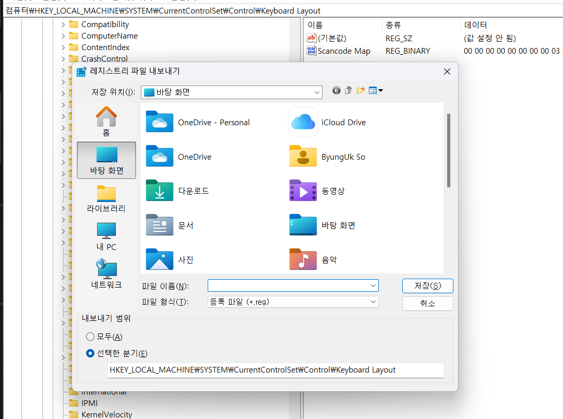Expand the Compatibility registry key
563x419 pixels.
pos(63,25)
